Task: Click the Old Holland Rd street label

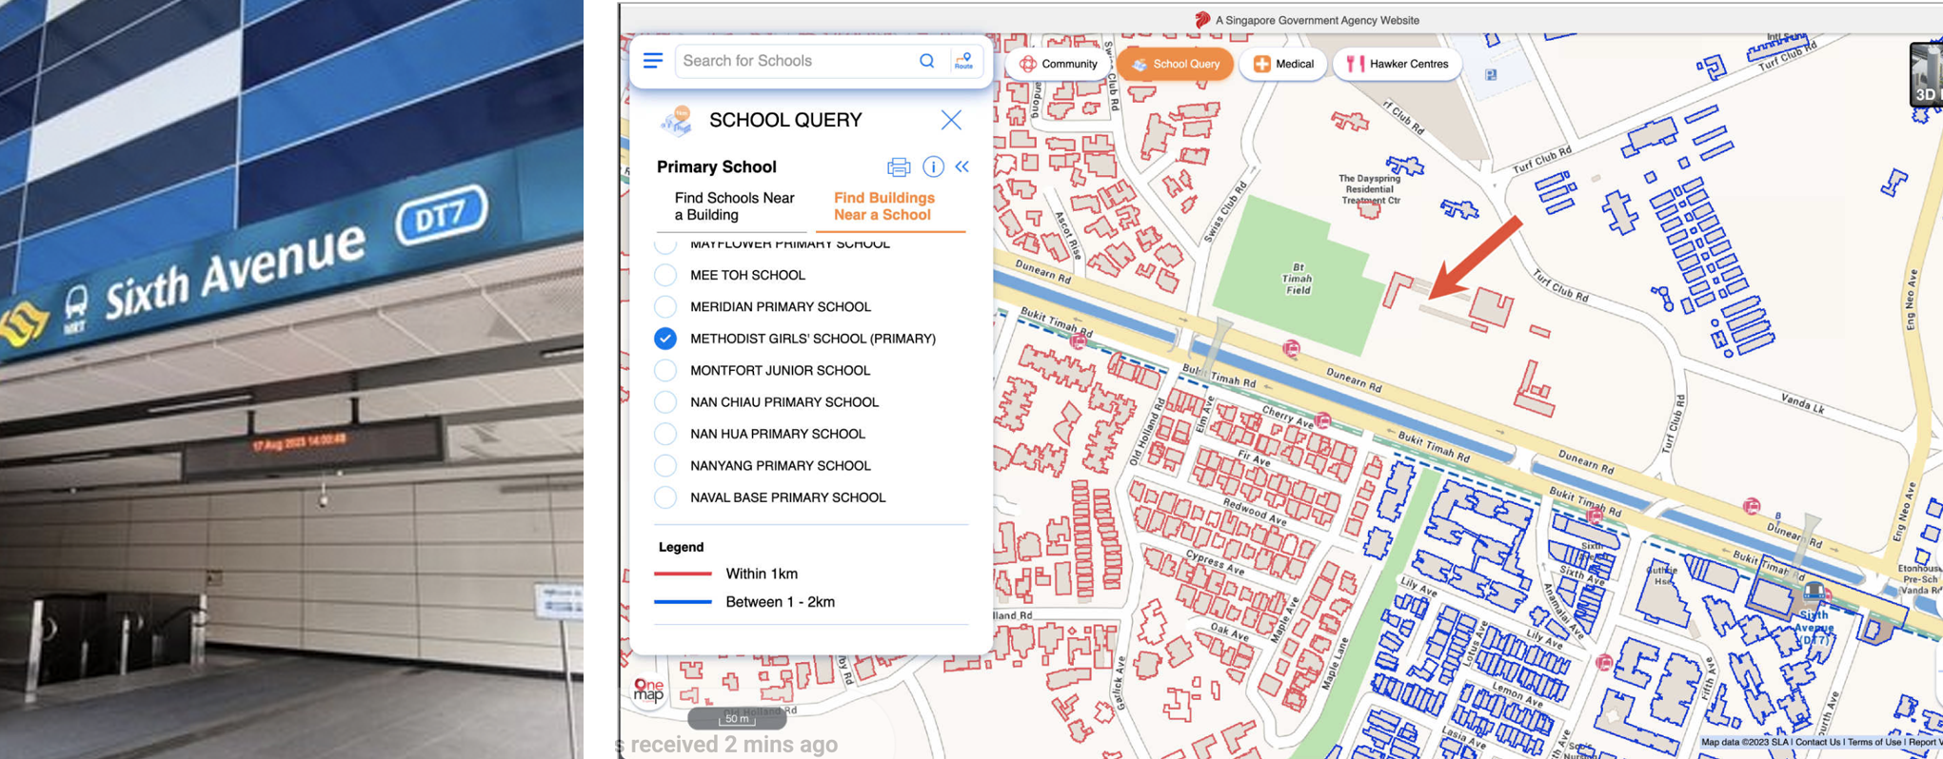Action: point(1147,430)
